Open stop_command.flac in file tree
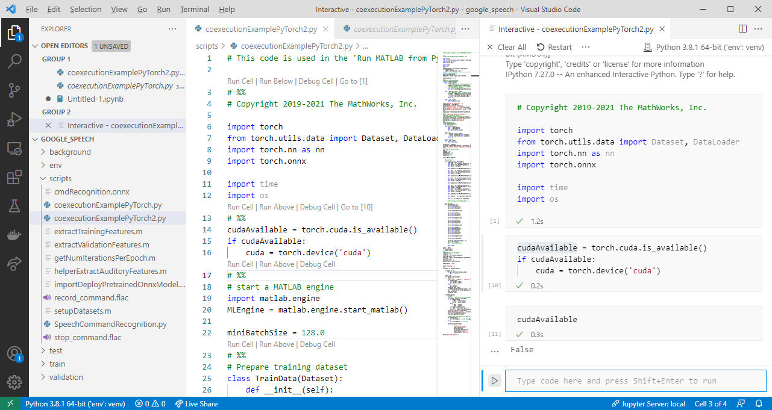Image resolution: width=772 pixels, height=410 pixels. (87, 337)
